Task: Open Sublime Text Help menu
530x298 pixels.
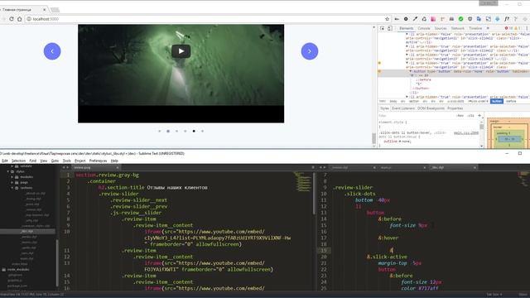Action: point(114,161)
